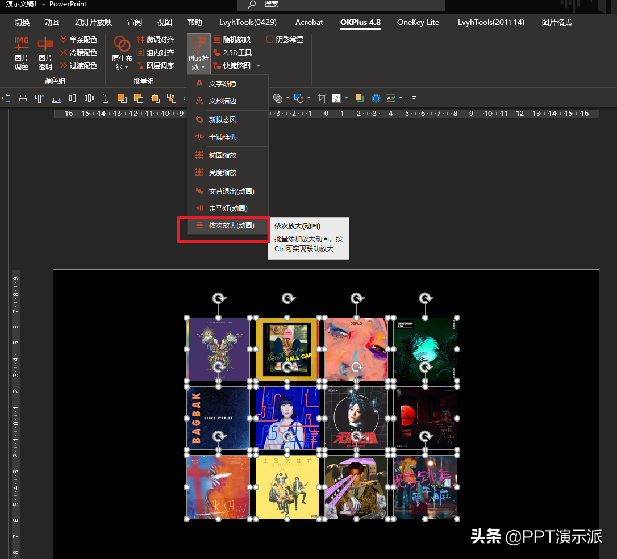Click 随机放映 random slideshow
The height and width of the screenshot is (559, 617).
tap(232, 39)
